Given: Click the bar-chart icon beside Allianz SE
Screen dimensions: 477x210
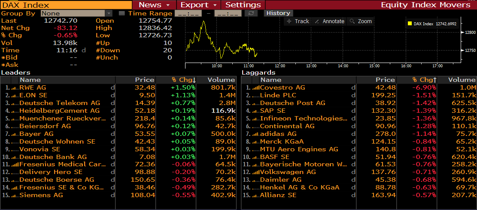Looking at the screenshot, I should tap(255, 195).
